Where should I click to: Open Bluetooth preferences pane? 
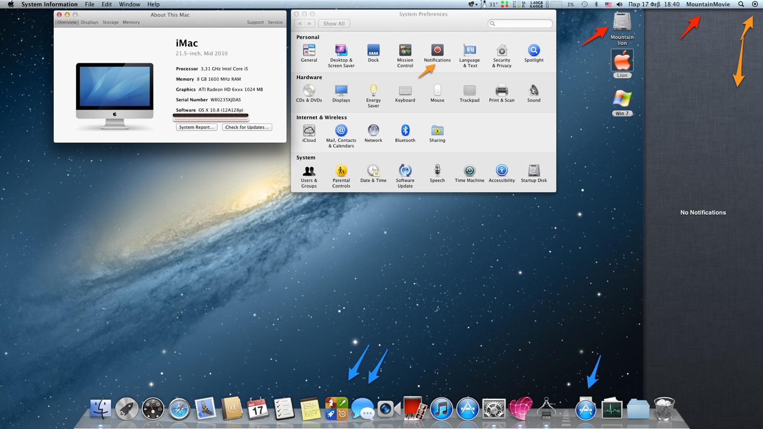pyautogui.click(x=405, y=133)
